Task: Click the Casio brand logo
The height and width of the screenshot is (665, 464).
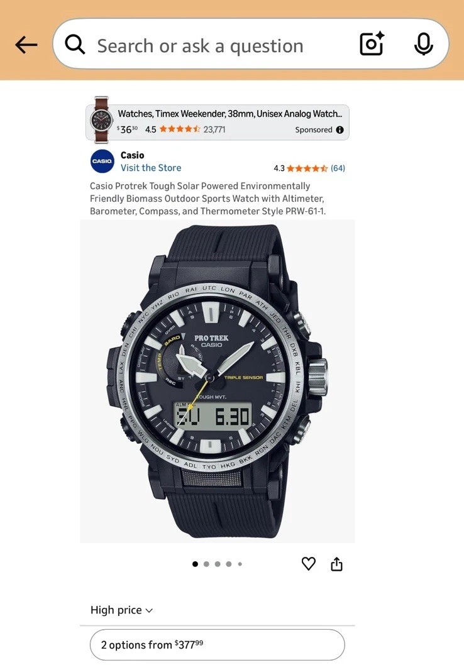Action: (102, 161)
